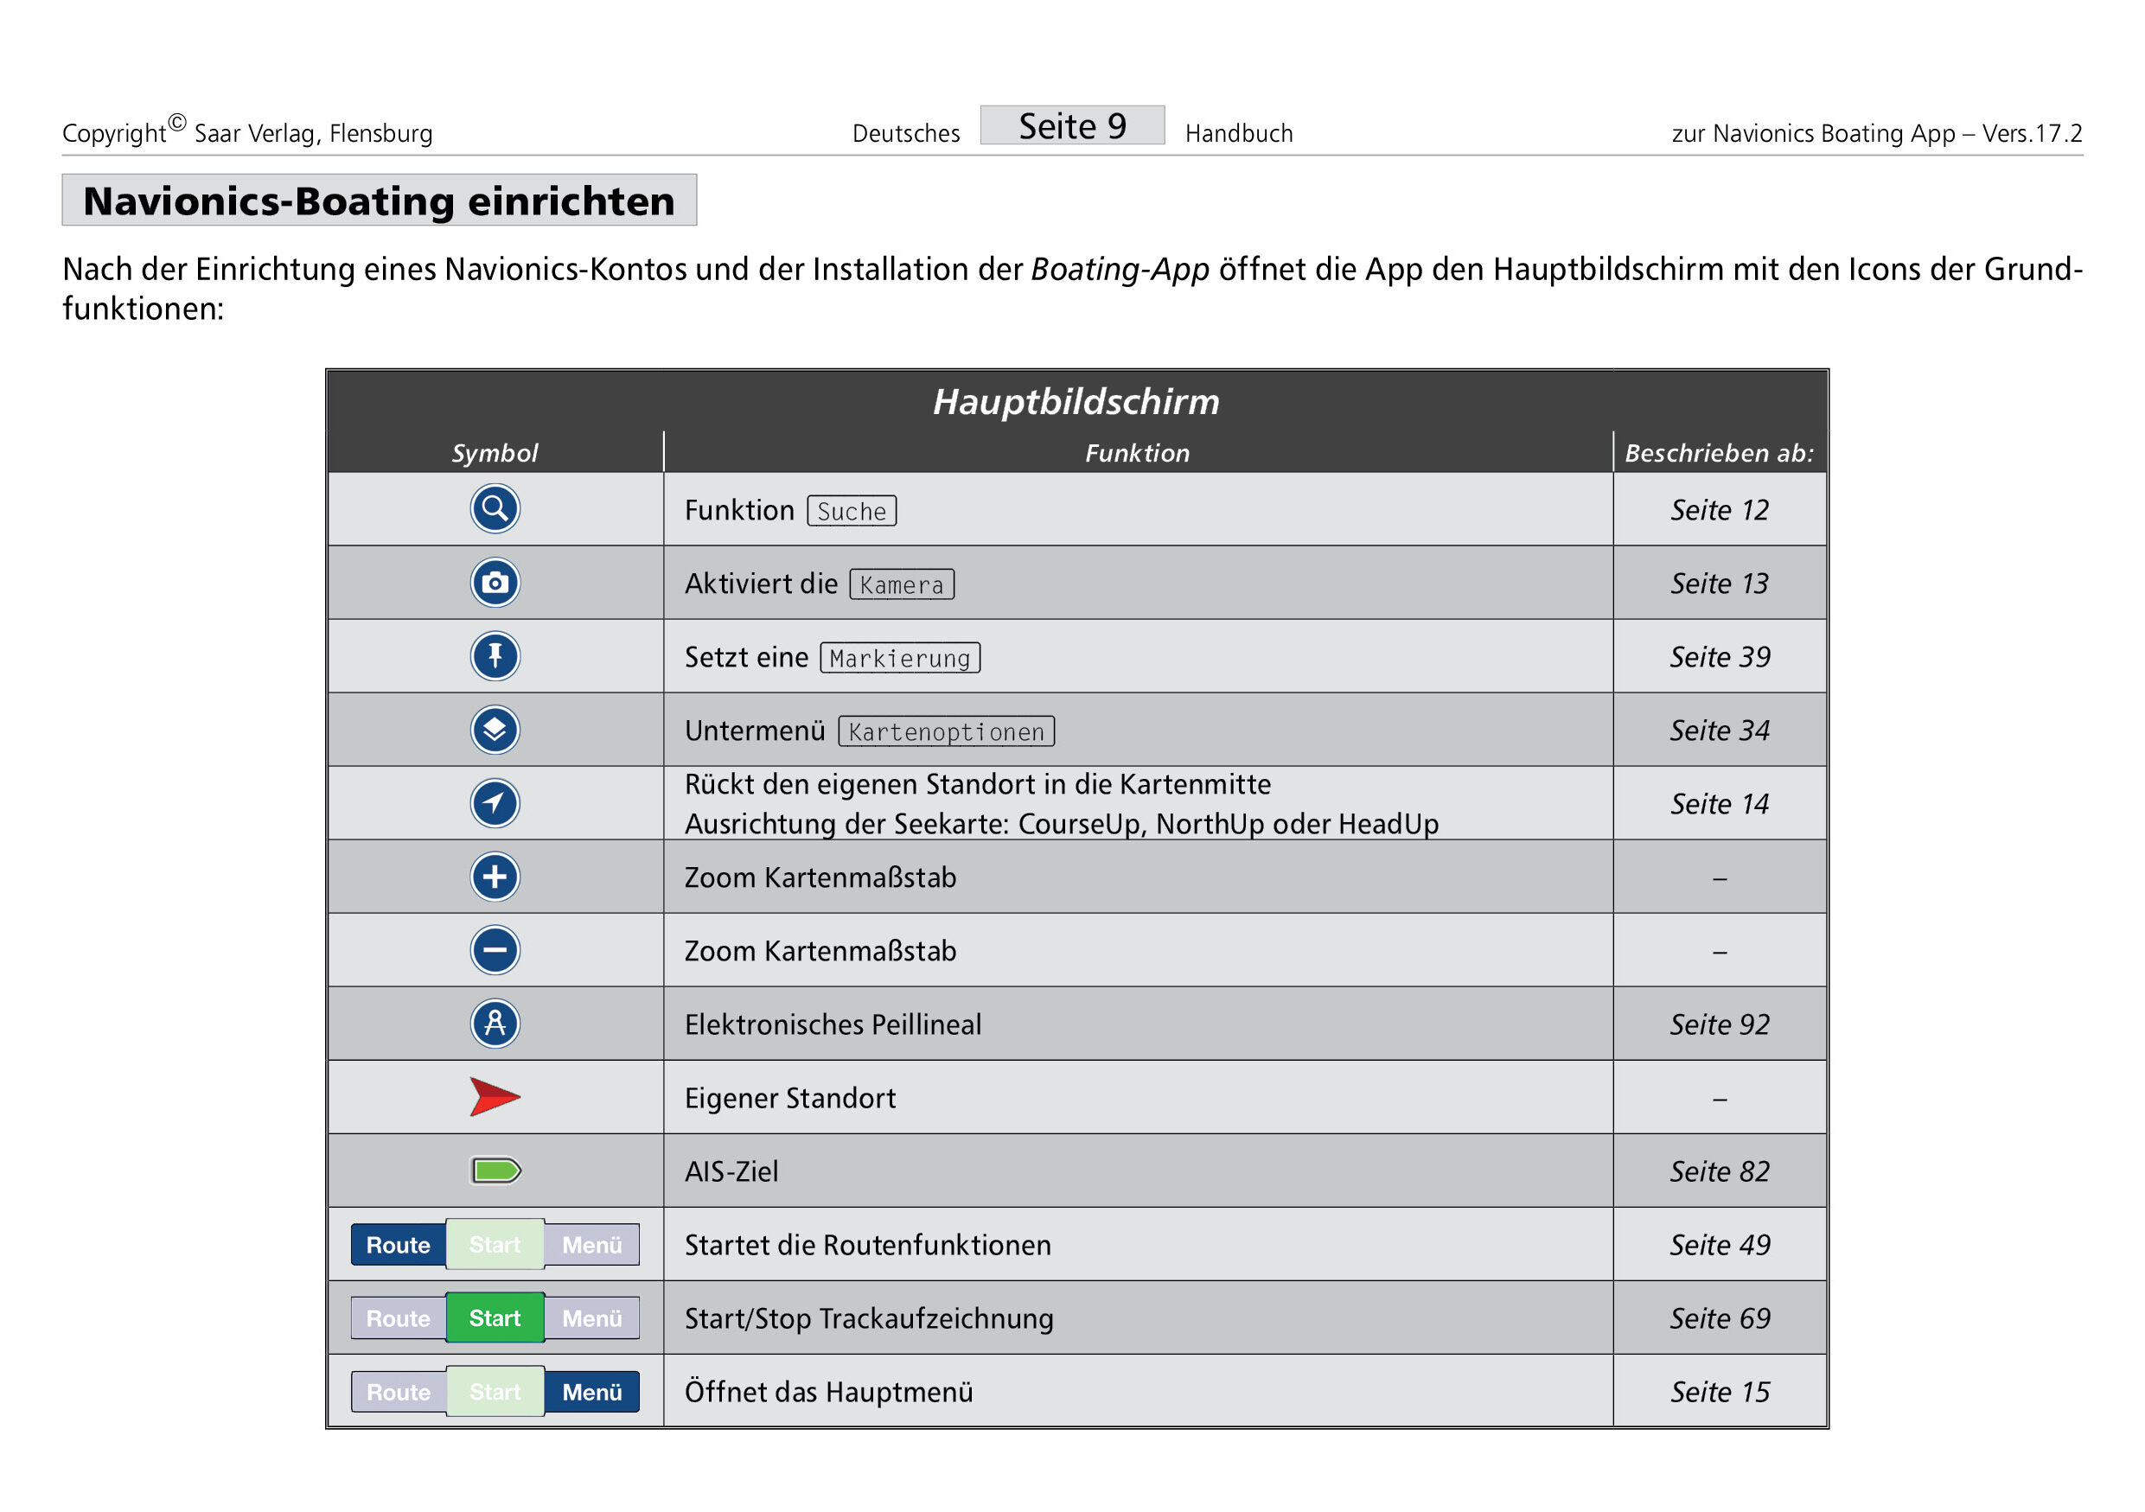Image resolution: width=2145 pixels, height=1512 pixels.
Task: Click the Seite 92 page reference
Action: point(1720,1024)
